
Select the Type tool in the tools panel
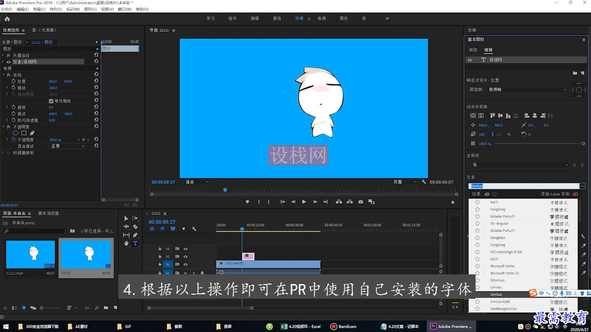coord(135,243)
